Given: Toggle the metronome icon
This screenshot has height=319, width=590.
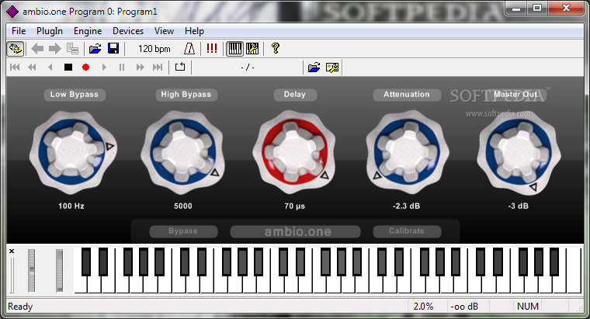Looking at the screenshot, I should click(189, 49).
